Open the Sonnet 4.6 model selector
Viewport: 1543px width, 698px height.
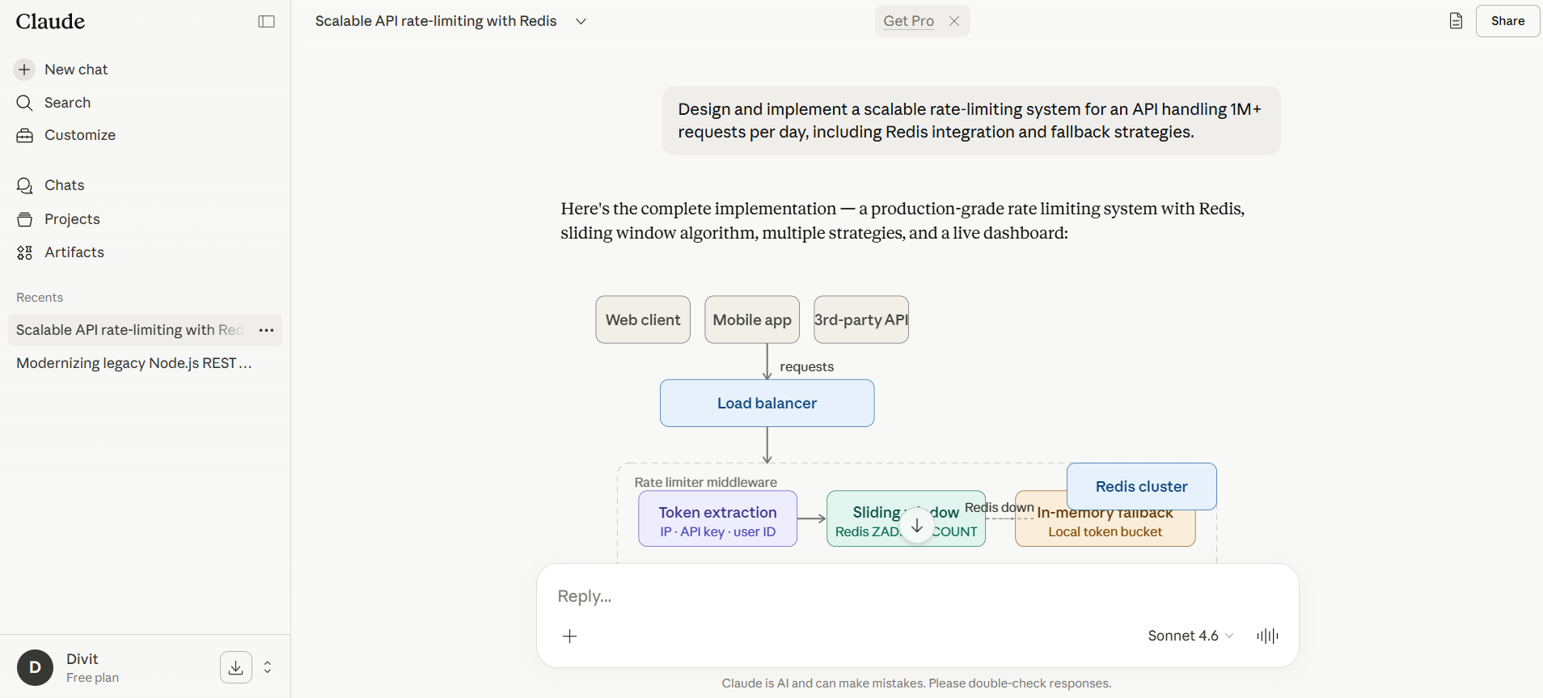[1190, 636]
